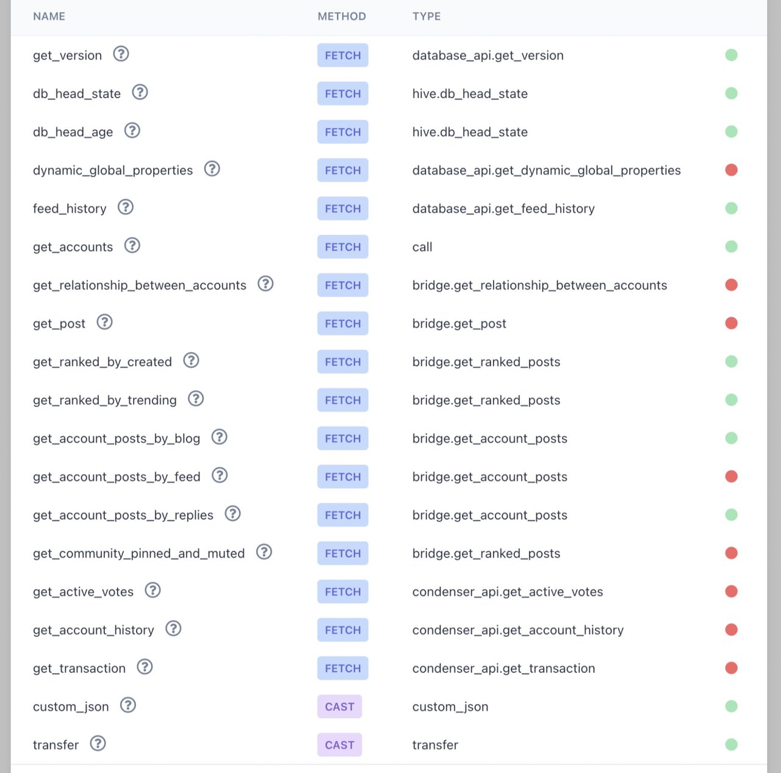Open help icon next to feed_history
This screenshot has height=773, width=781.
(x=125, y=207)
